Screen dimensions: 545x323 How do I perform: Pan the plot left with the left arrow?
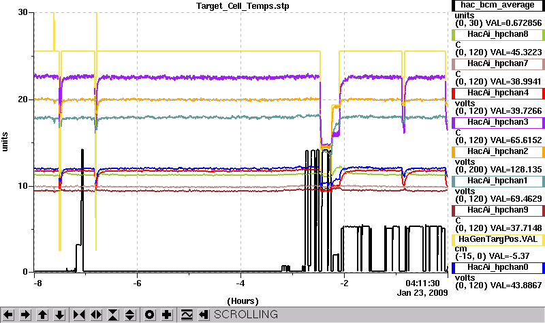[x=8, y=315]
